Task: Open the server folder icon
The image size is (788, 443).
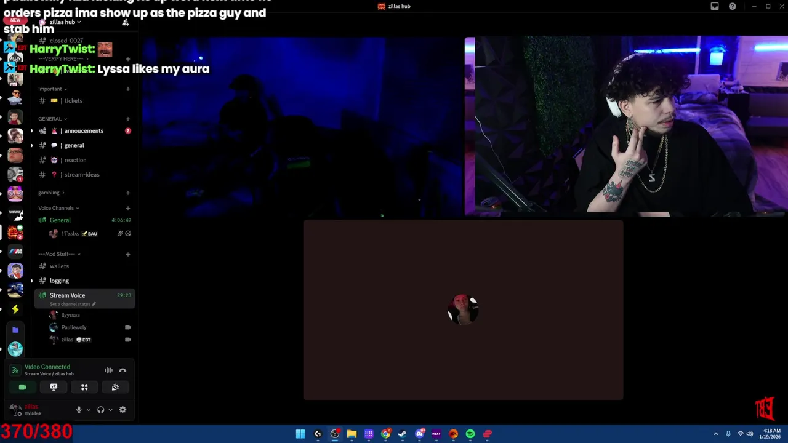Action: click(15, 330)
